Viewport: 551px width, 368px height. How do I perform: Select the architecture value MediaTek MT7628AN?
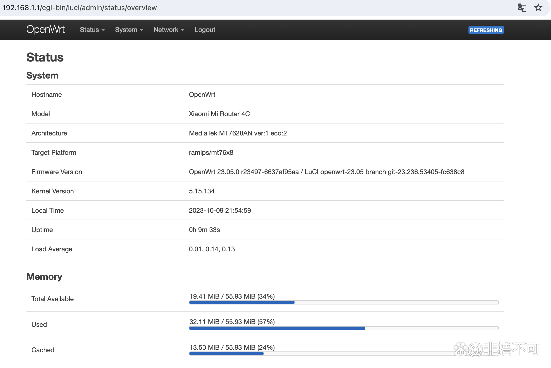point(238,133)
